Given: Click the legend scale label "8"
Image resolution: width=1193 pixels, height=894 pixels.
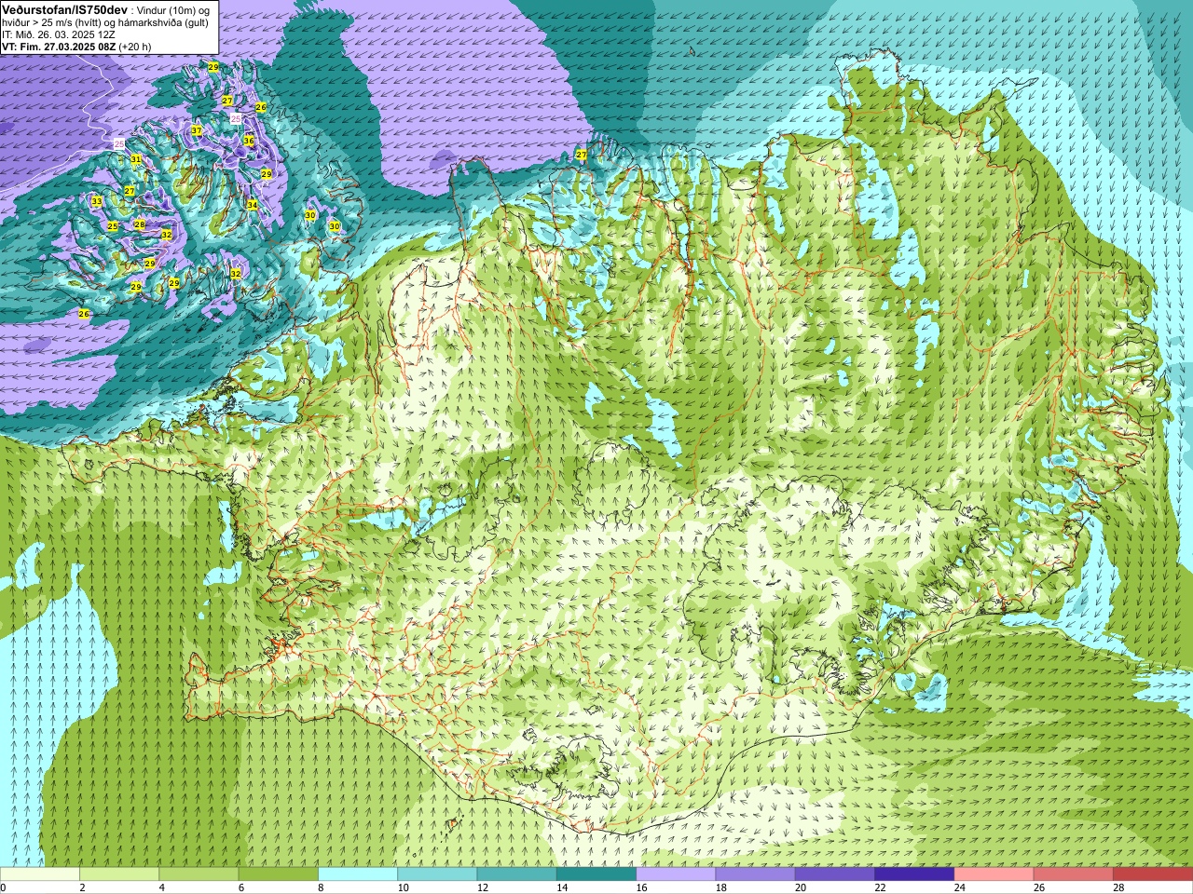Looking at the screenshot, I should click(x=322, y=887).
